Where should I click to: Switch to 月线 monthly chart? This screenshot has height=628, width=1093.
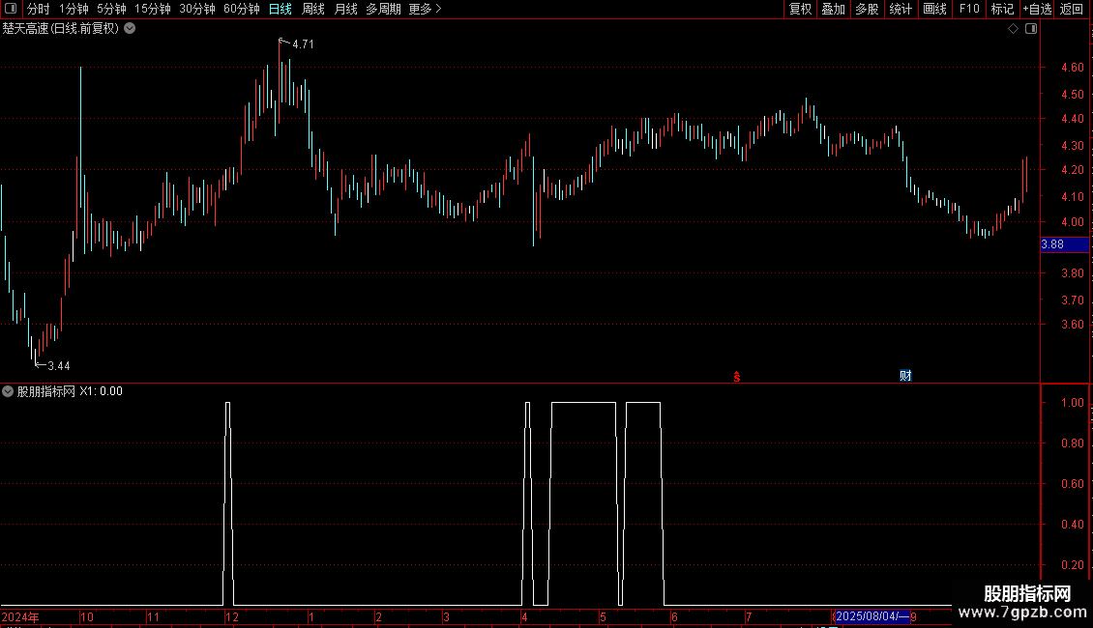pyautogui.click(x=345, y=9)
